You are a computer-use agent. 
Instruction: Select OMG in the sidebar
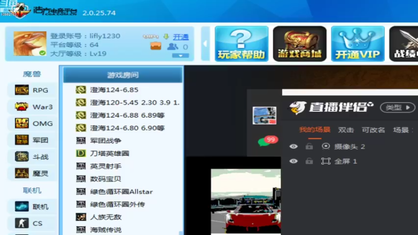pyautogui.click(x=32, y=123)
